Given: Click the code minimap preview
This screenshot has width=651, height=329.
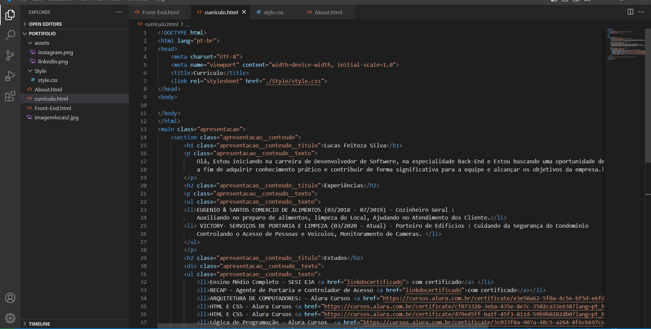Looking at the screenshot, I should [626, 44].
